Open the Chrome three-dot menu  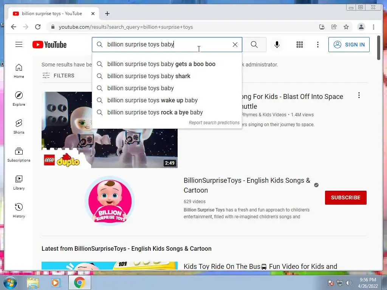click(x=373, y=27)
